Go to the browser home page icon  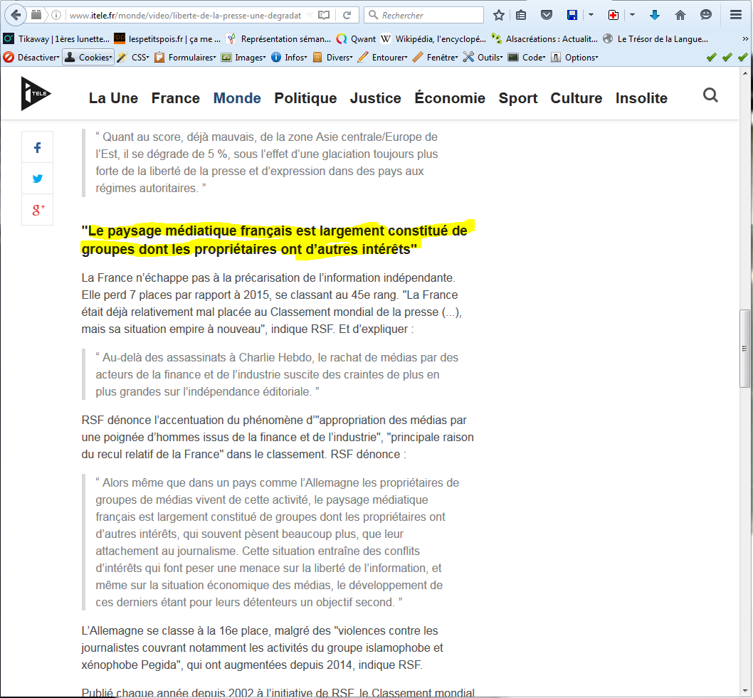coord(680,15)
